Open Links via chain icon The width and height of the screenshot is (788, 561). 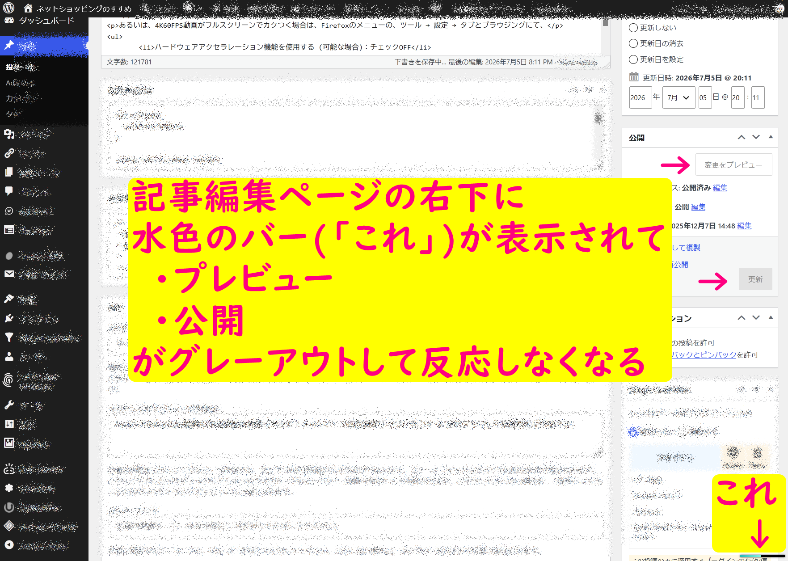(9, 153)
